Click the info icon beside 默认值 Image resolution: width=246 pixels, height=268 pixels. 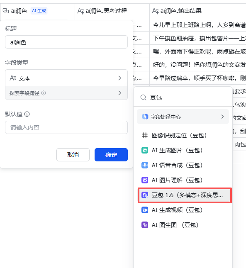[x=27, y=114]
